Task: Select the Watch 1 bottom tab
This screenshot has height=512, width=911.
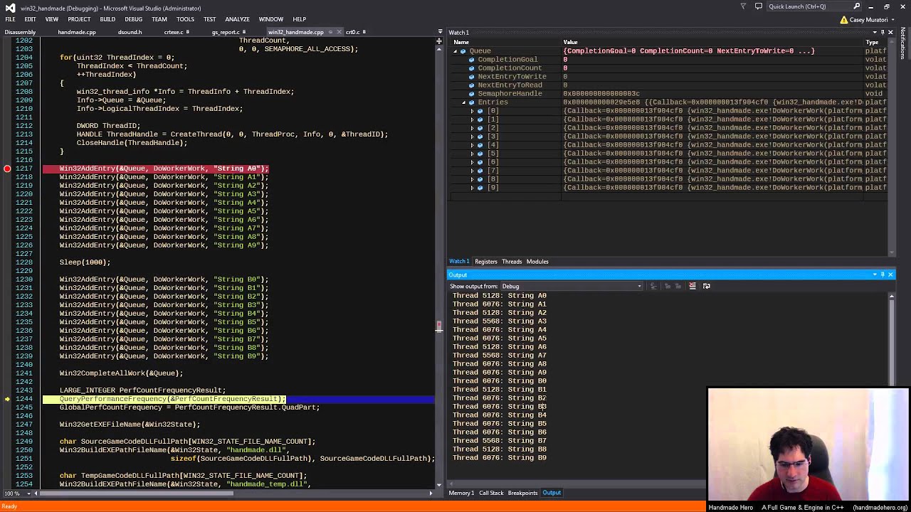Action: coord(459,262)
